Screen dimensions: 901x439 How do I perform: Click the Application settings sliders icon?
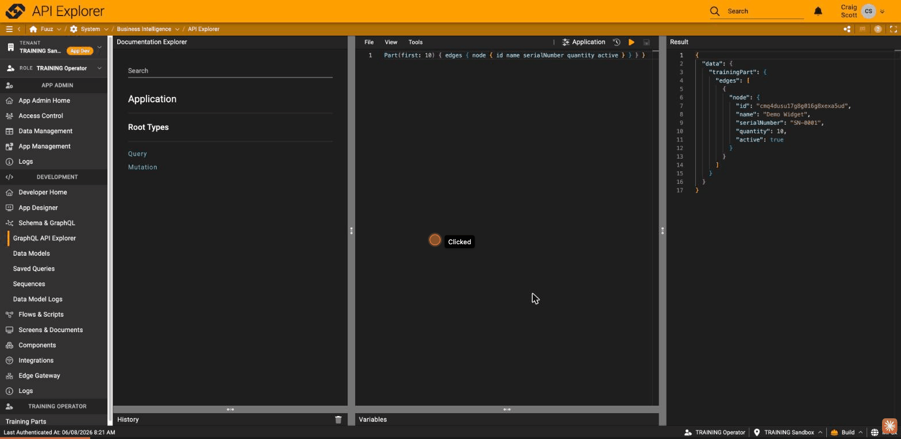click(566, 42)
